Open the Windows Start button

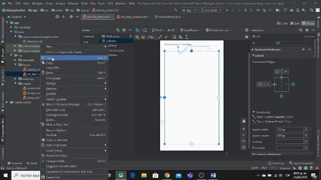click(6, 175)
